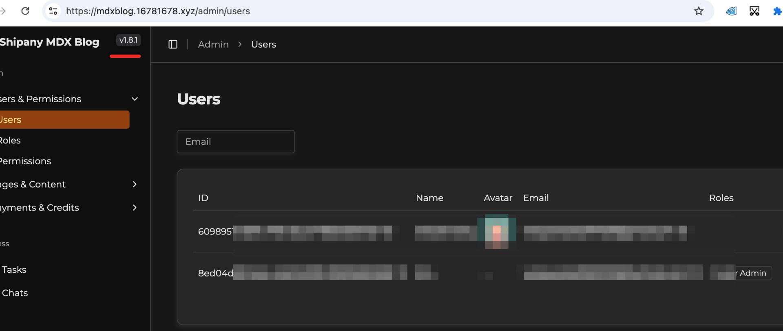Click the Admin role badge
783x331 pixels.
(x=752, y=273)
